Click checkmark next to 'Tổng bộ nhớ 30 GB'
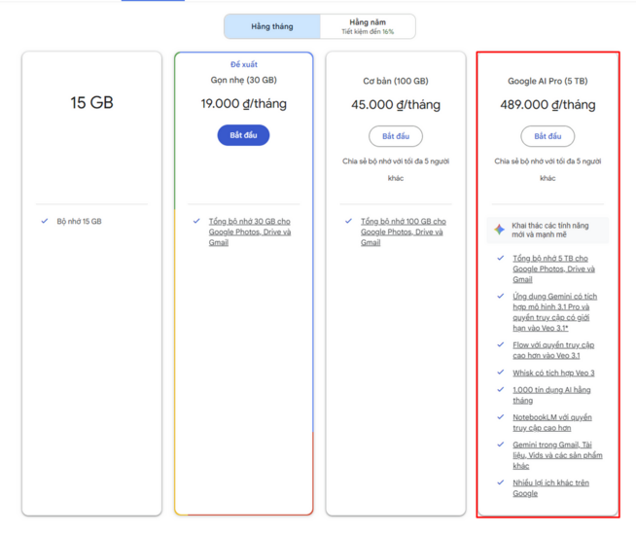Viewport: 636px width, 535px height. point(196,222)
